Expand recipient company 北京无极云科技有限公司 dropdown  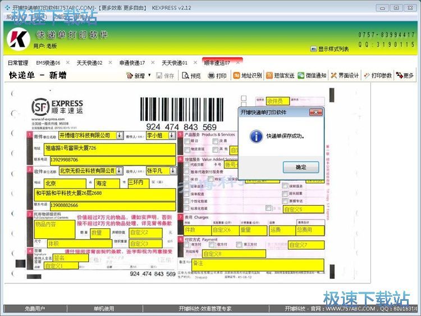120,170
